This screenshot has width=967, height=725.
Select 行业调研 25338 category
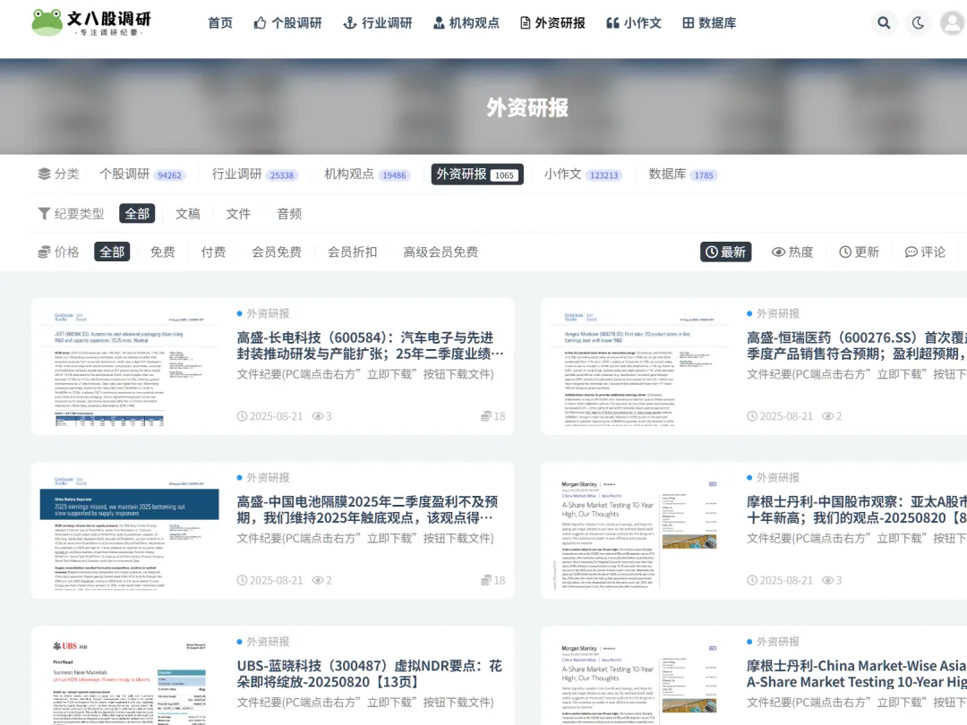[253, 175]
